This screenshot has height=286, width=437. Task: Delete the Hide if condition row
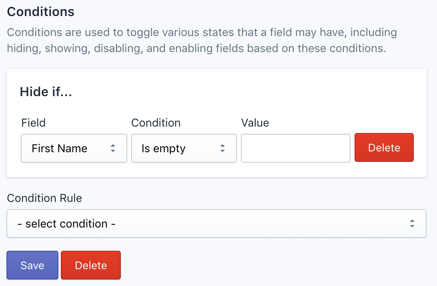tap(384, 148)
